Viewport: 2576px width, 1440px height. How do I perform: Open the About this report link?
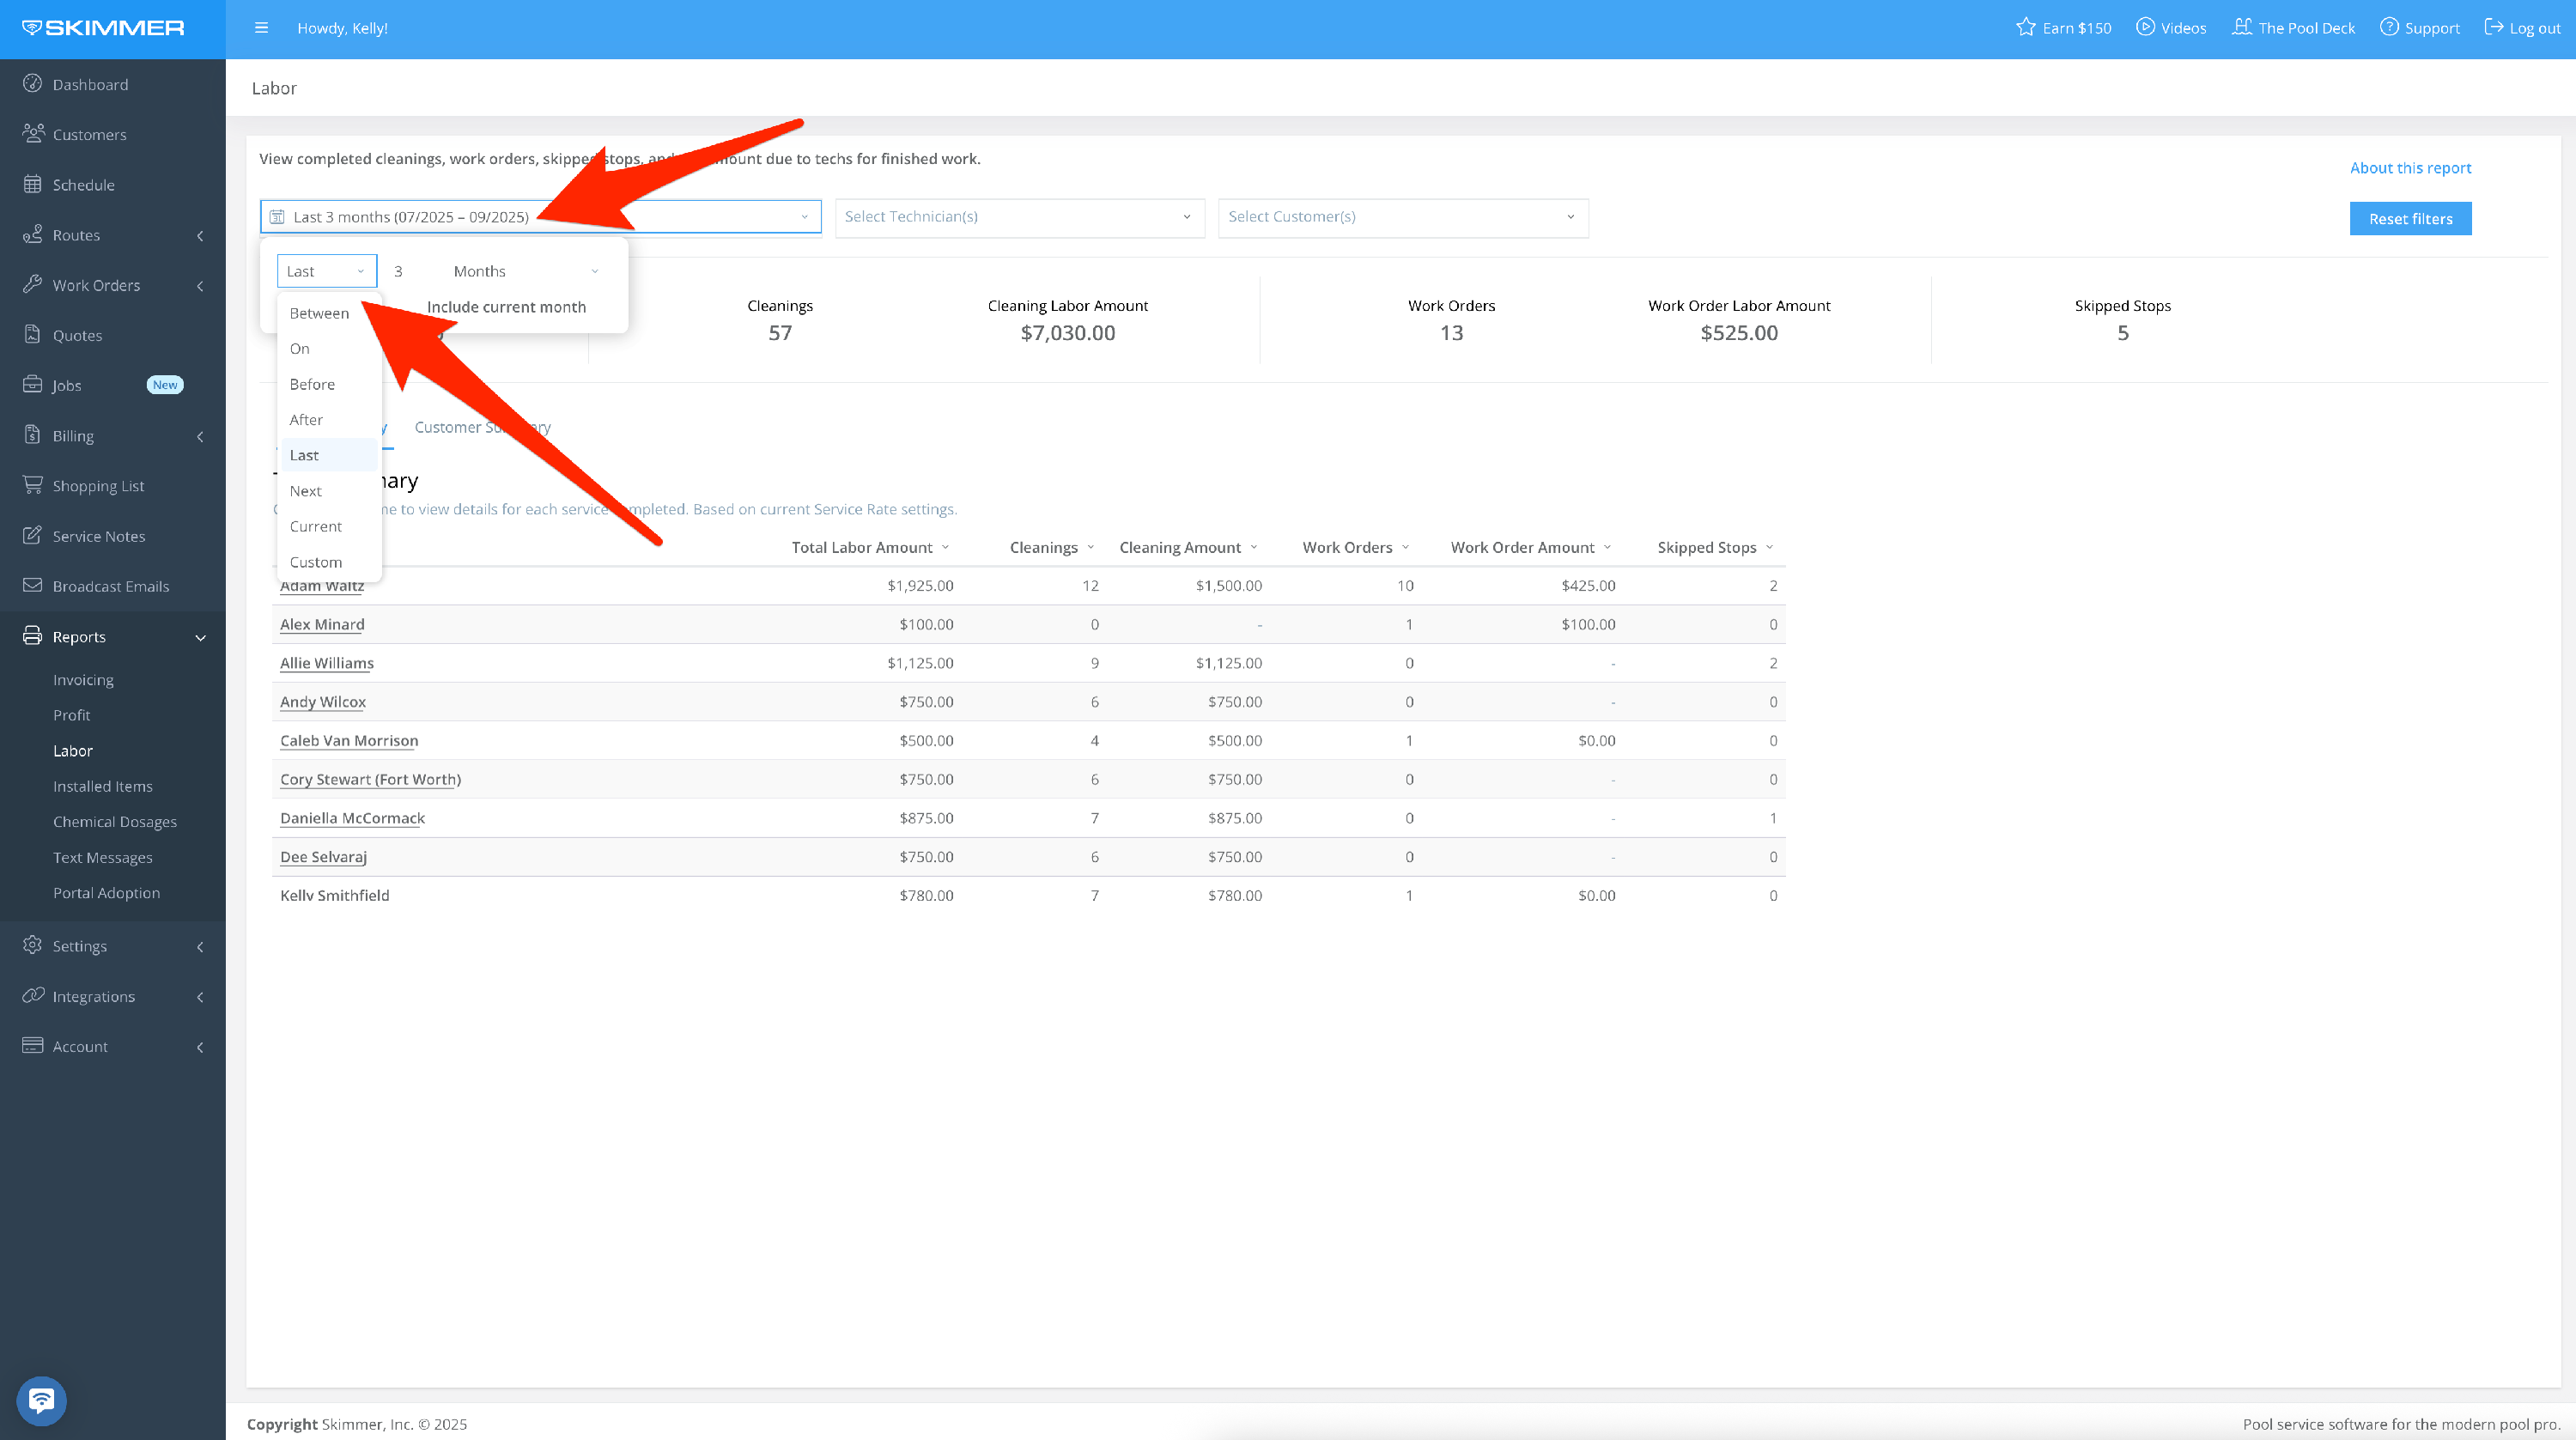coord(2409,168)
